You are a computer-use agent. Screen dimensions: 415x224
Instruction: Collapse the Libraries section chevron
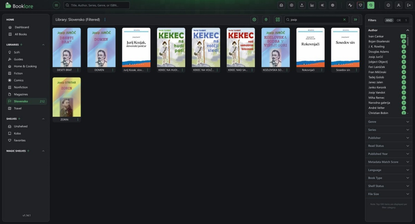coord(43,45)
